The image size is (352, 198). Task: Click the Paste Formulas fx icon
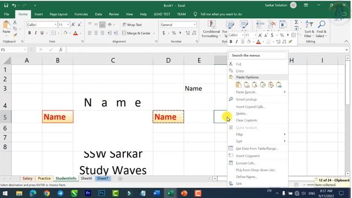pyautogui.click(x=255, y=85)
